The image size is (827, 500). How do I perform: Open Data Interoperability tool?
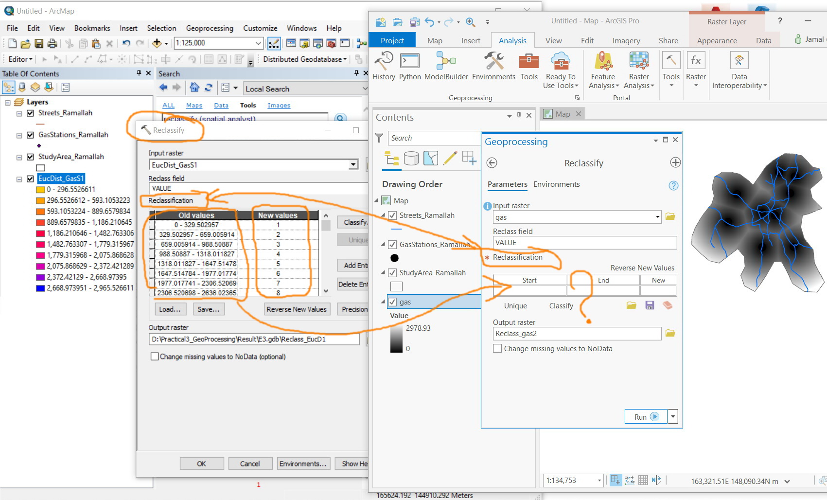pyautogui.click(x=739, y=71)
